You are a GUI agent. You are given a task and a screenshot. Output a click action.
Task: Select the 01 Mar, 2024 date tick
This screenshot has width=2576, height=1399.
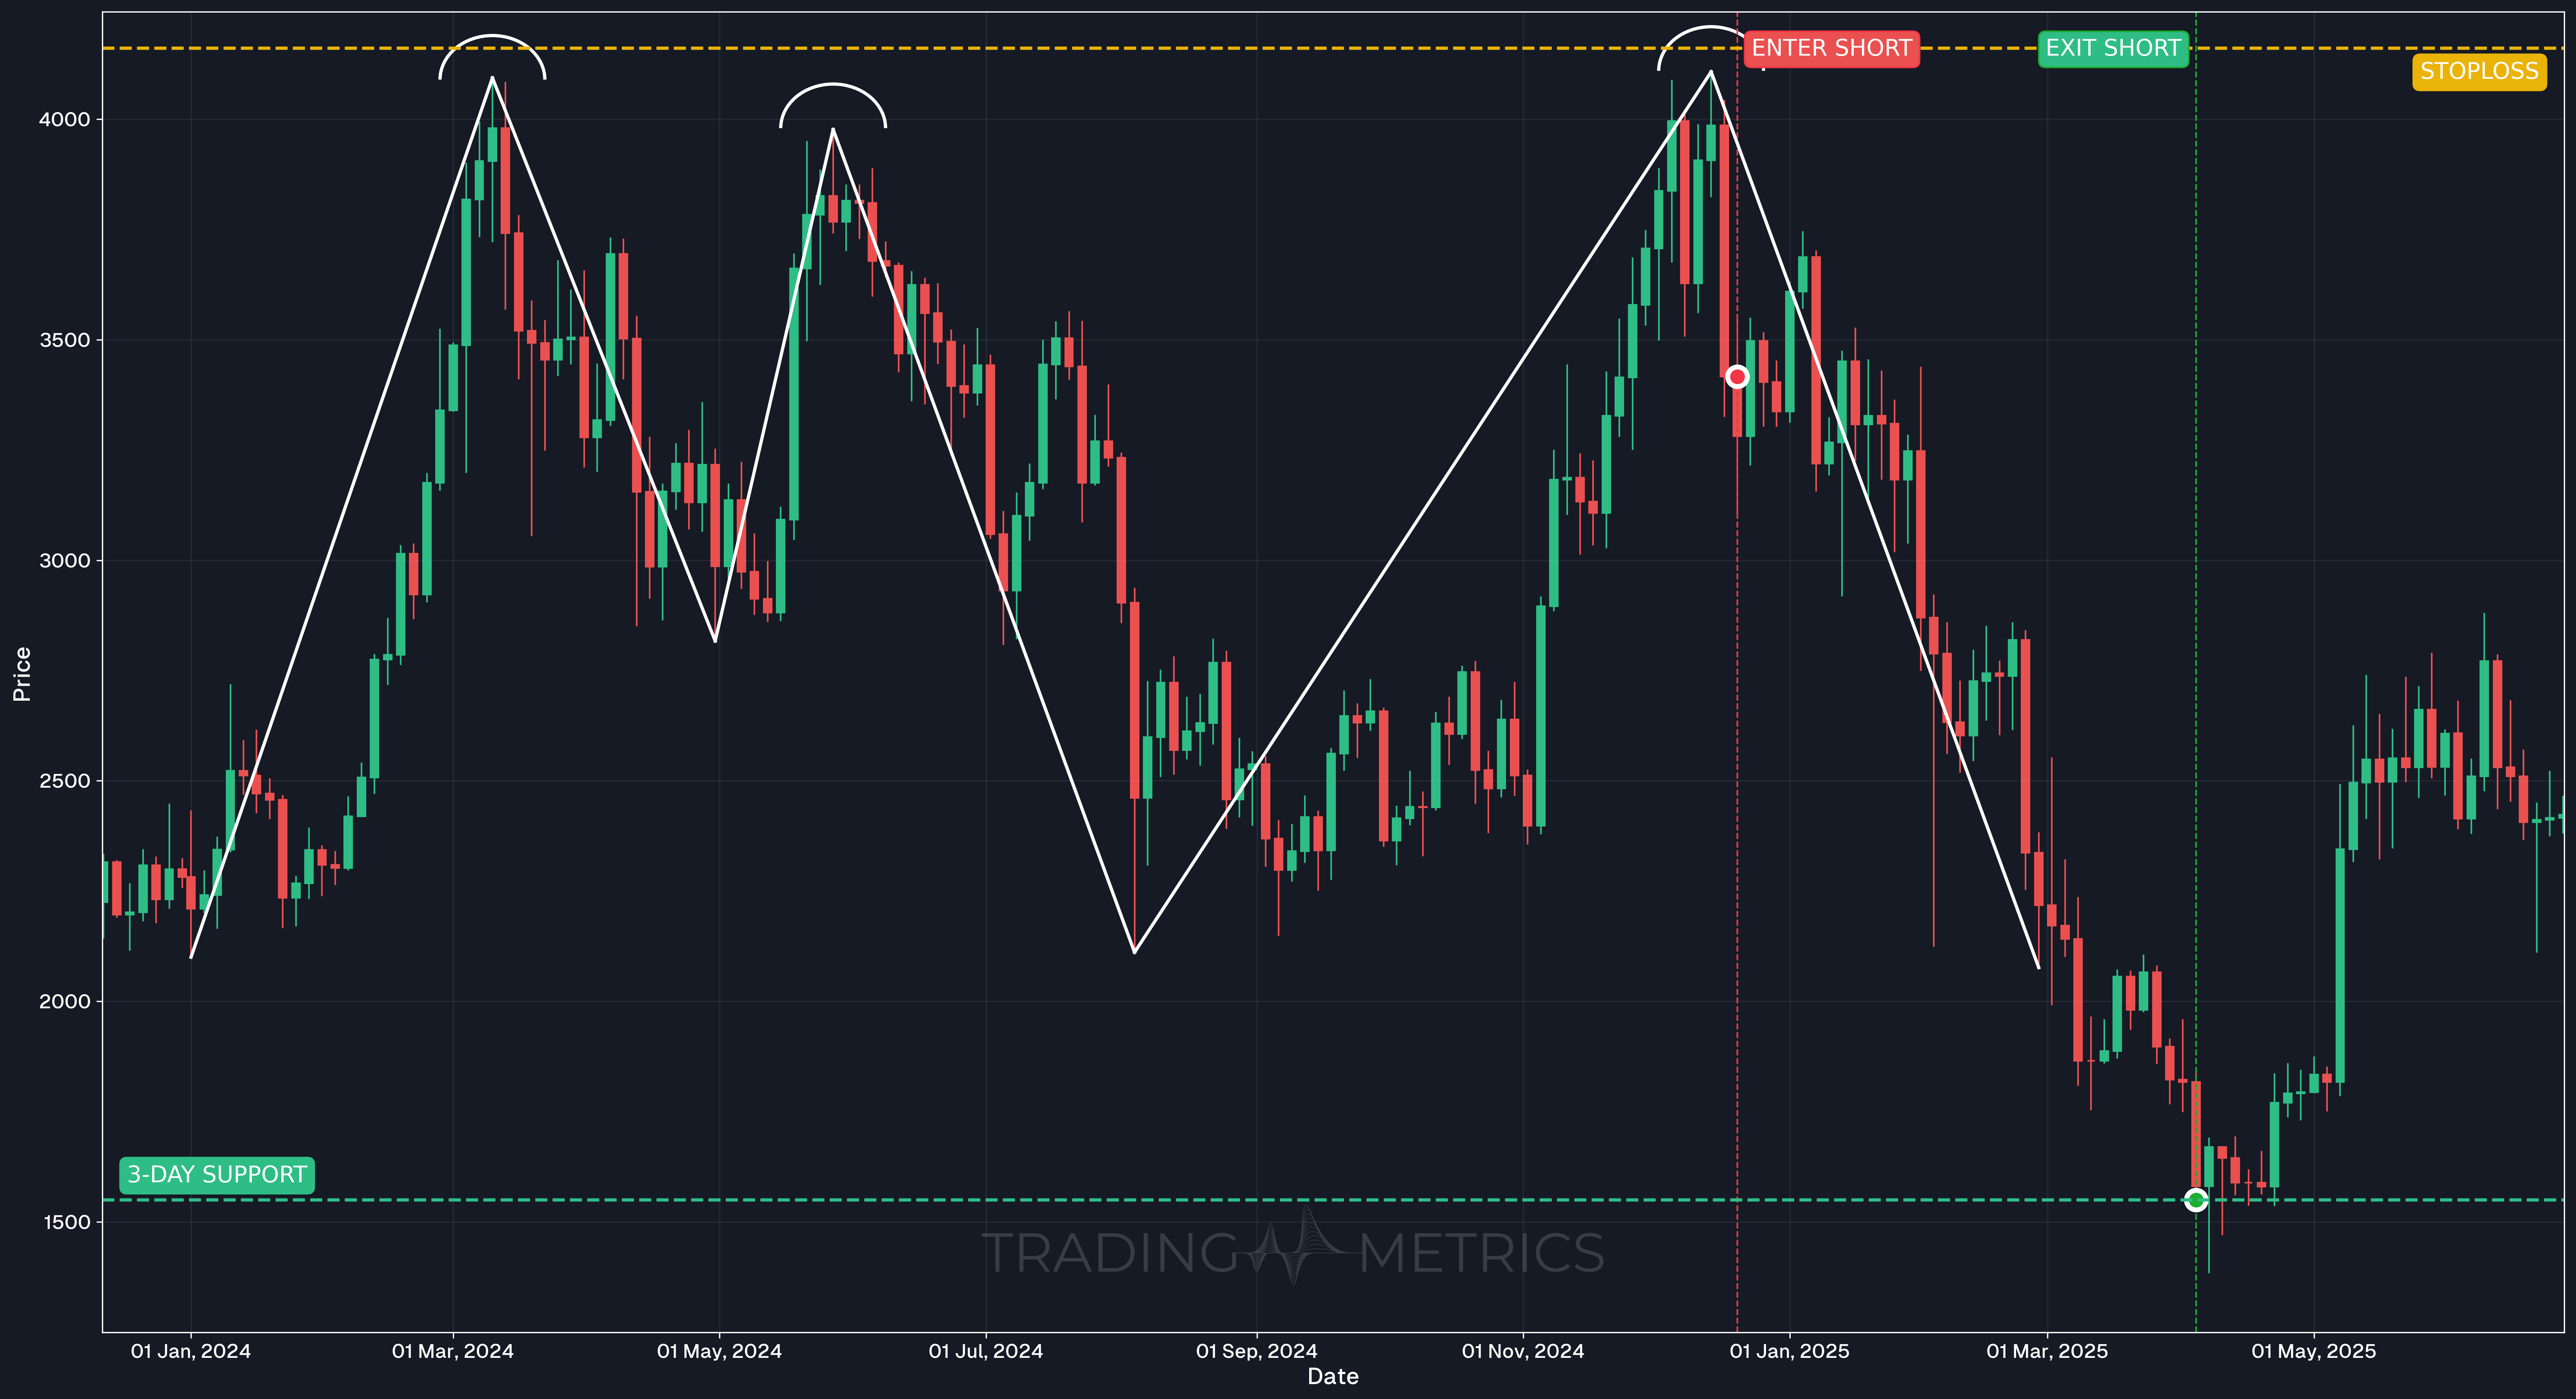coord(453,1351)
